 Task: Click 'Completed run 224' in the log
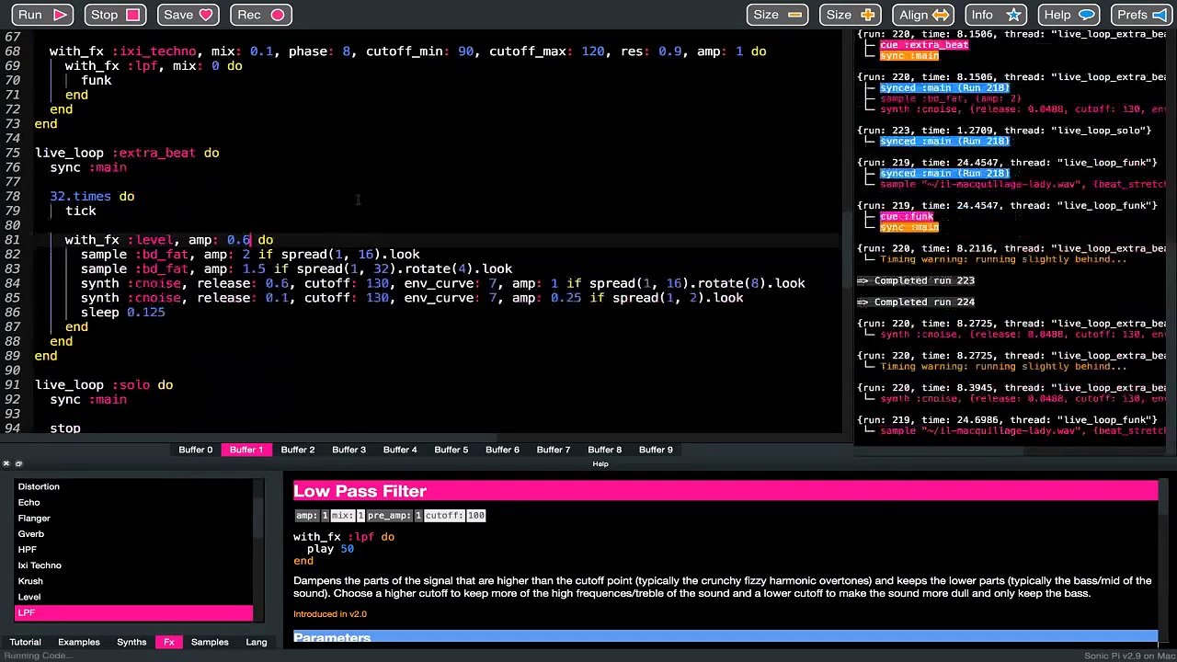pos(916,302)
